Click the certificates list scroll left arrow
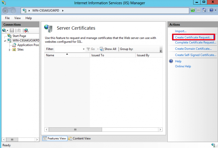This screenshot has height=148, width=218. click(47, 129)
